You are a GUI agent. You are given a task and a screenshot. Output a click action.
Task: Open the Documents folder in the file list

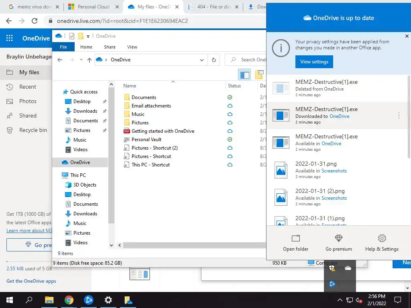(x=144, y=97)
